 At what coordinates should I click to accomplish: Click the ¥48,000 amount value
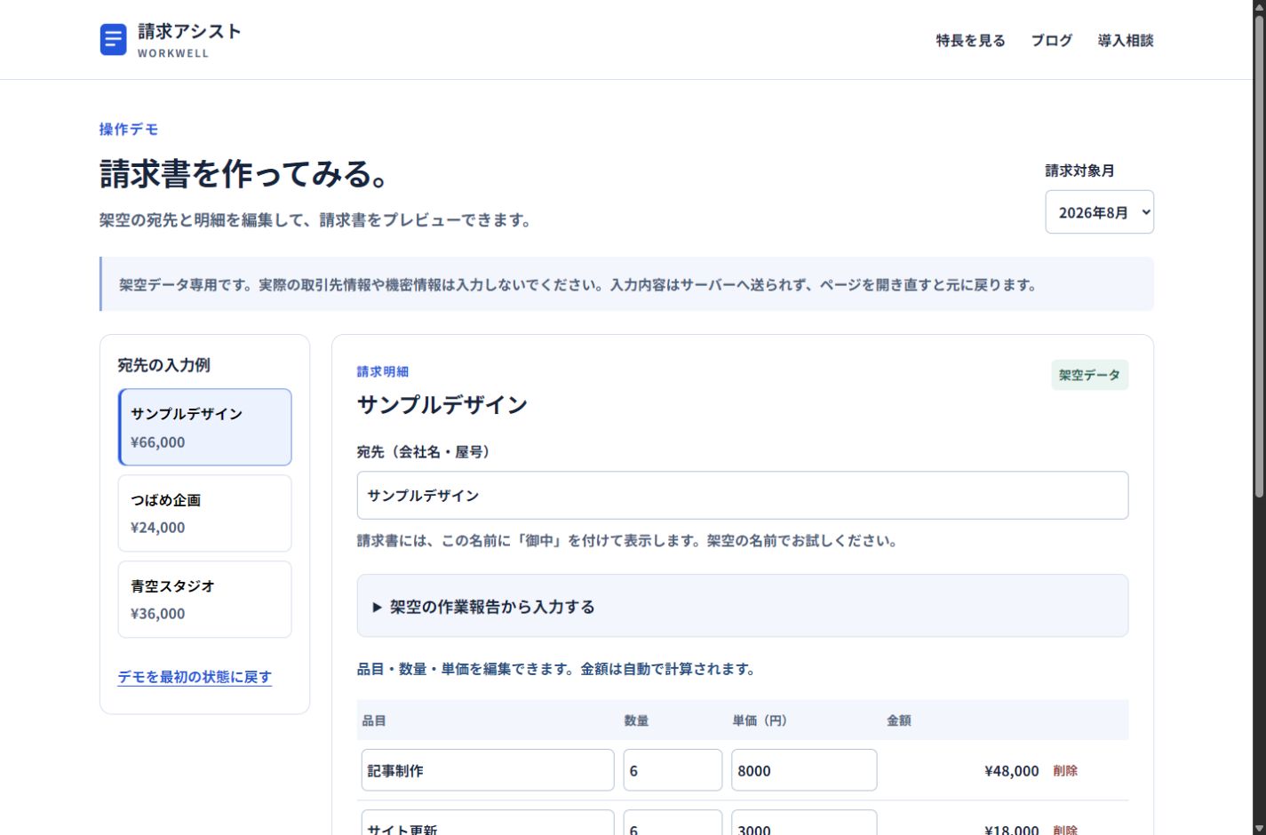pyautogui.click(x=1011, y=771)
